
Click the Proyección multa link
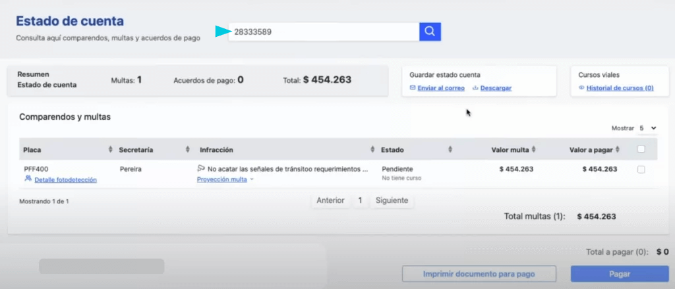pos(221,179)
